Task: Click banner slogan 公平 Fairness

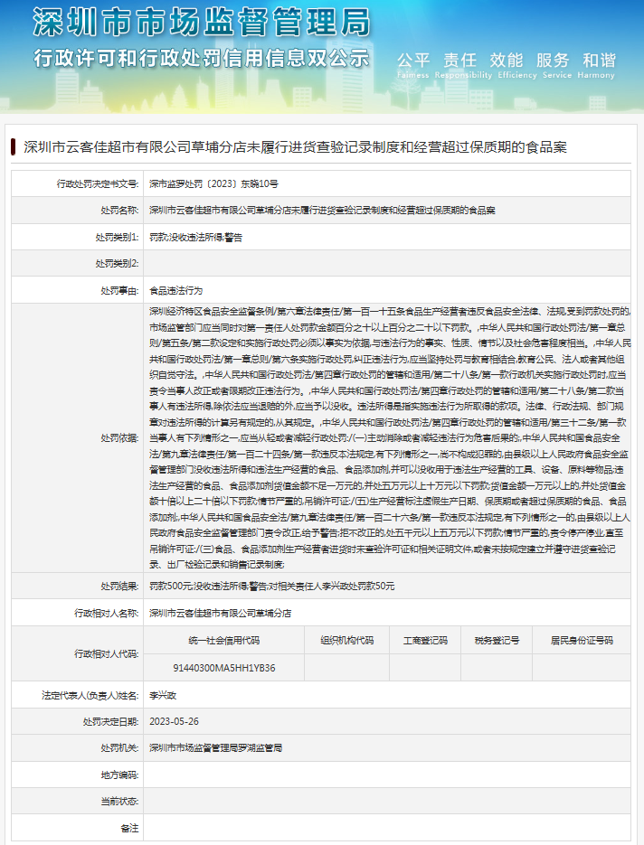Action: [413, 65]
